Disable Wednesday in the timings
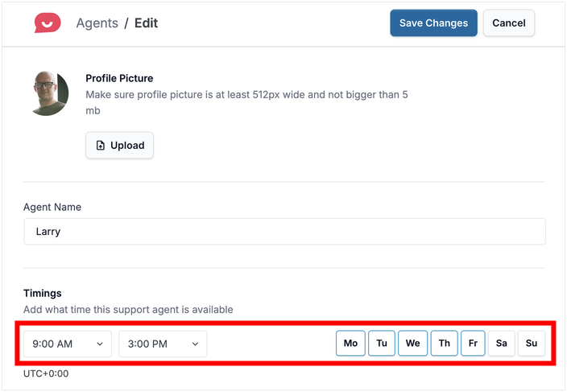This screenshot has width=567, height=392. point(412,344)
